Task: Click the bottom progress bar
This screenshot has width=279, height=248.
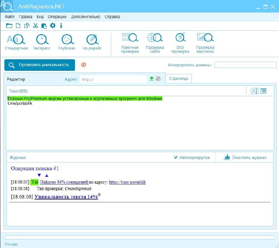Action: coord(140,237)
